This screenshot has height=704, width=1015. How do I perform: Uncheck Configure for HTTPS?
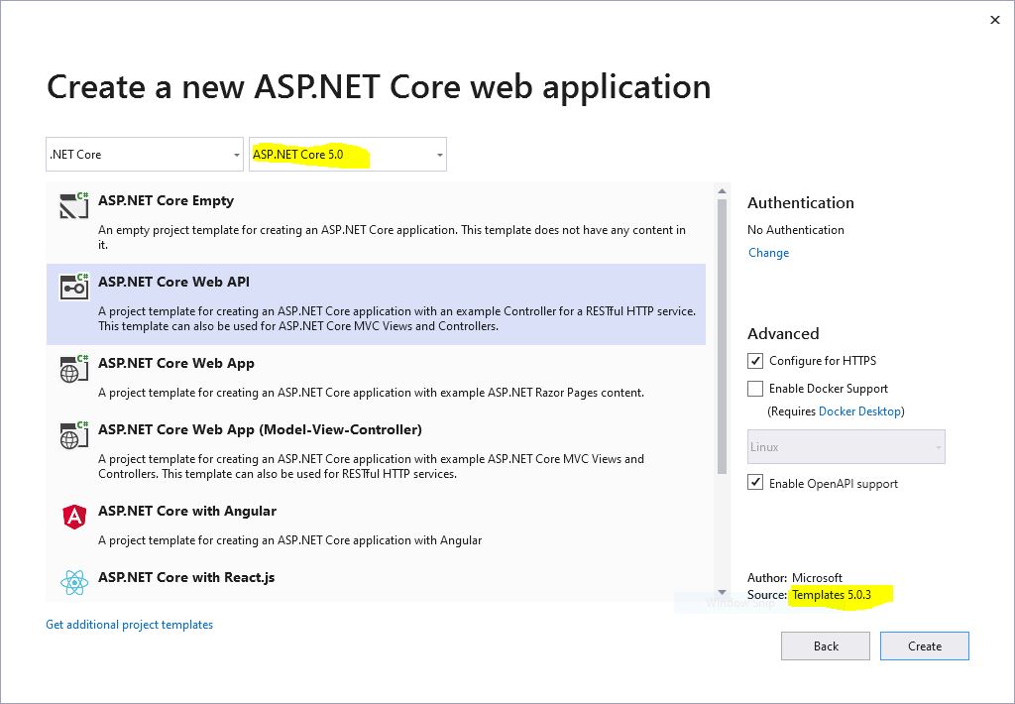pyautogui.click(x=756, y=360)
